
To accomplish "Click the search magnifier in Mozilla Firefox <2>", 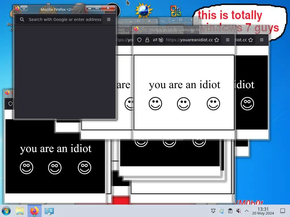I will [x=22, y=19].
